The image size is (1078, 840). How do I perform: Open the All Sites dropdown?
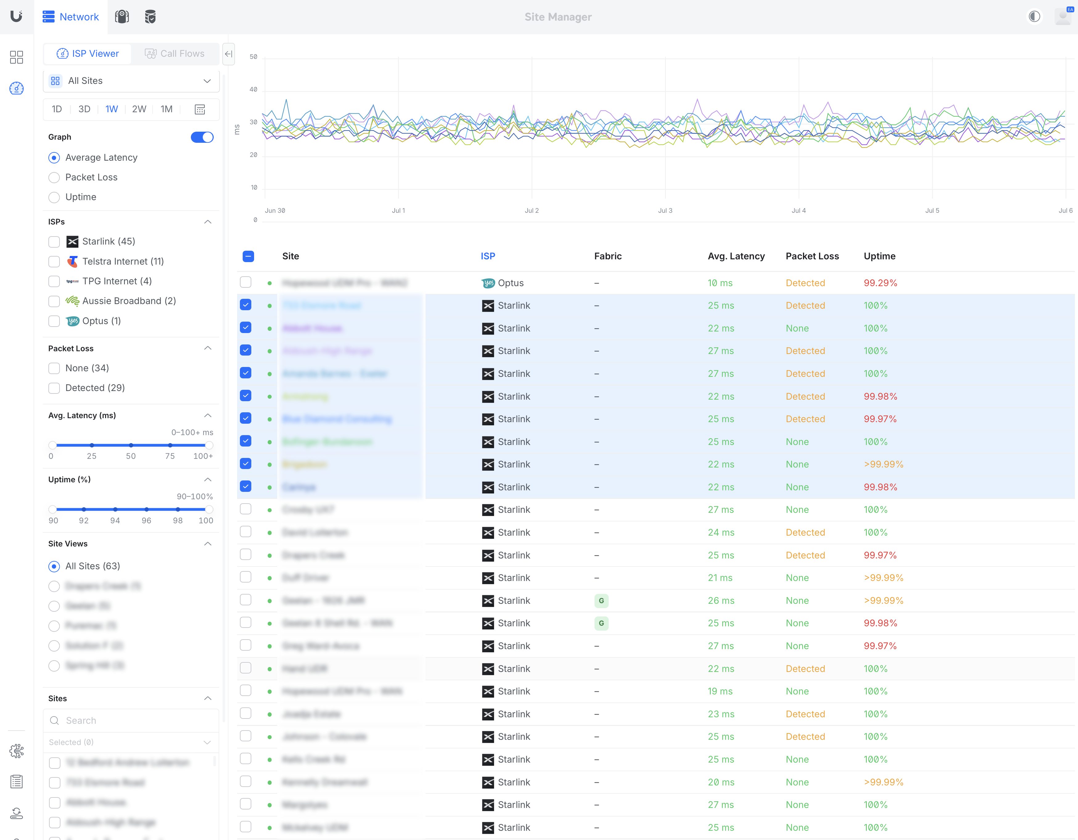pos(131,81)
